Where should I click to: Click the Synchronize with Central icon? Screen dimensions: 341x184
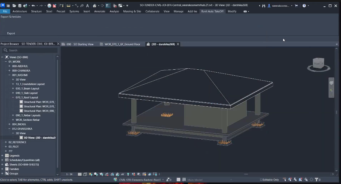(25, 6)
